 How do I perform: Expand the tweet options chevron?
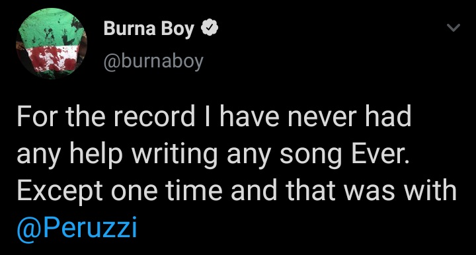(x=454, y=28)
